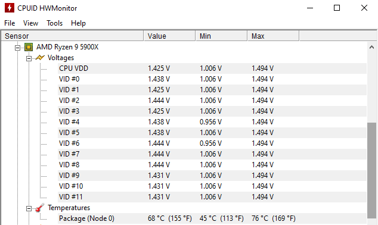Select the VID #5 sensor row
This screenshot has height=225, width=378.
coord(212,133)
